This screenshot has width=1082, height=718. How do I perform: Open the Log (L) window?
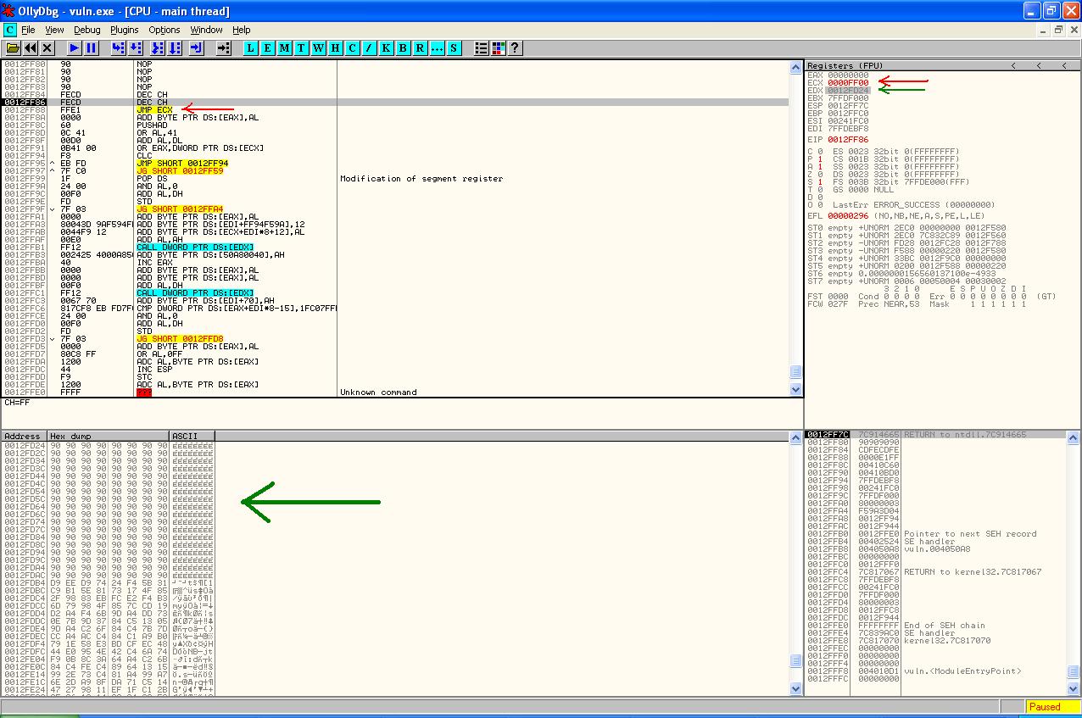pos(250,48)
